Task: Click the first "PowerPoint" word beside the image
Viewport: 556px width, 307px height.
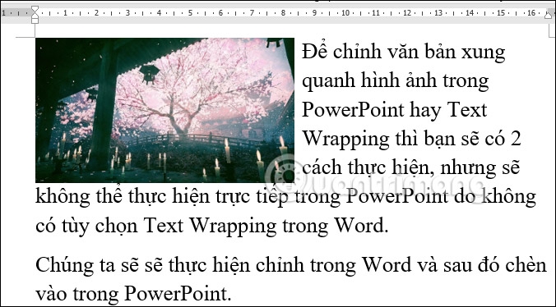Action: click(353, 110)
